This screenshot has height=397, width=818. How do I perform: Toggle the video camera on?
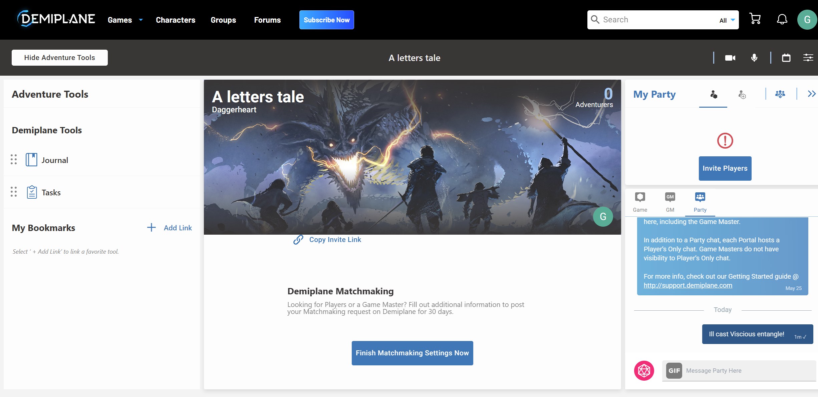tap(730, 58)
